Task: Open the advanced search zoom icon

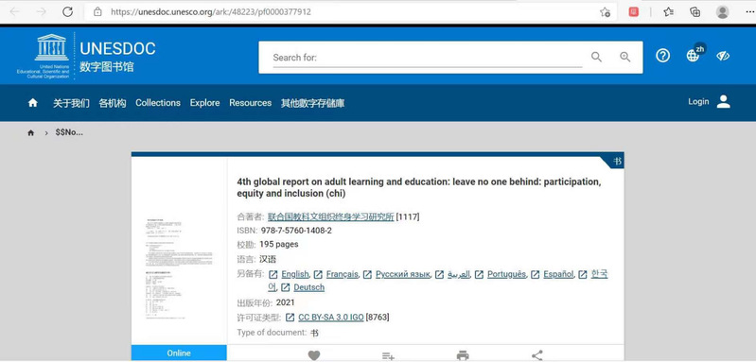Action: [x=625, y=57]
